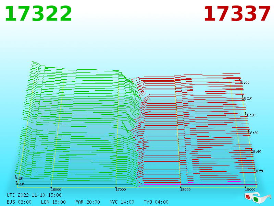Select the 18:50 time axis label

259,171
